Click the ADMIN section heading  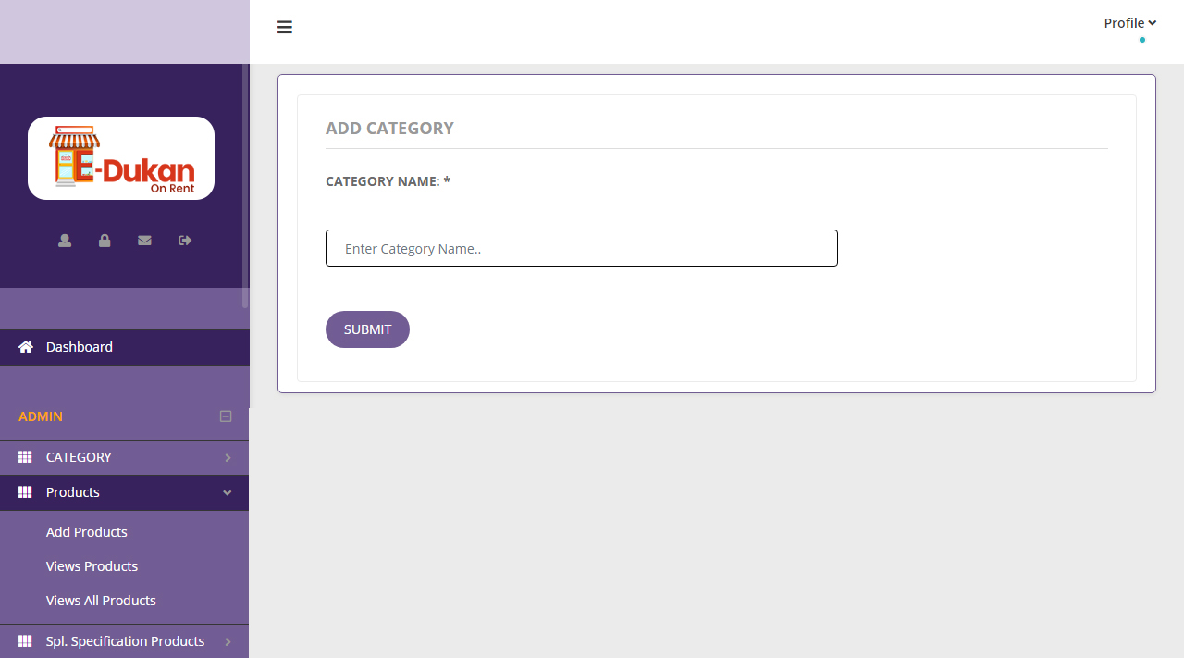pos(41,416)
